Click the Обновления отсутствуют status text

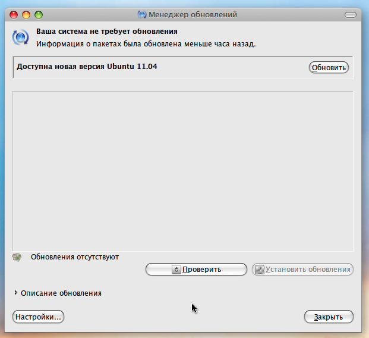75,256
